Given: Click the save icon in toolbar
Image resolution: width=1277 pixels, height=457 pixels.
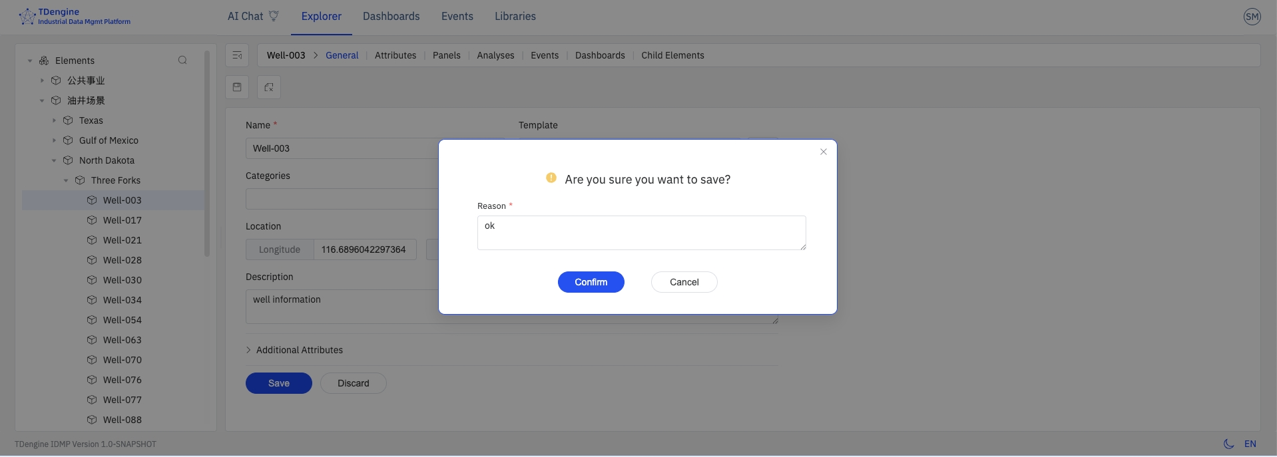Looking at the screenshot, I should pos(237,87).
